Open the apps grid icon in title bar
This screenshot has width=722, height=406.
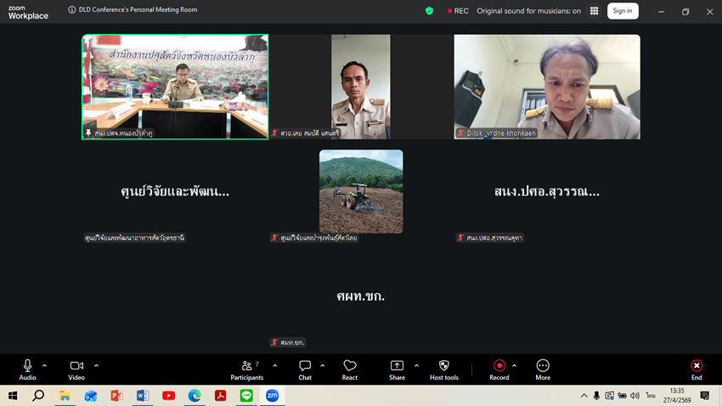point(594,11)
